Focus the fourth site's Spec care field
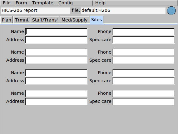This screenshot has width=178, height=134. 144,102
